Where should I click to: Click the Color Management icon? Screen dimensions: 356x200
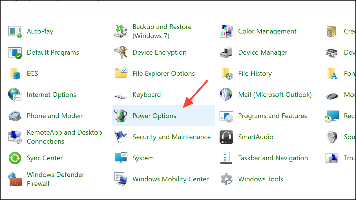tap(226, 31)
